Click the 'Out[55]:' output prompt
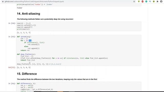This screenshot has width=164, height=92. (12, 67)
